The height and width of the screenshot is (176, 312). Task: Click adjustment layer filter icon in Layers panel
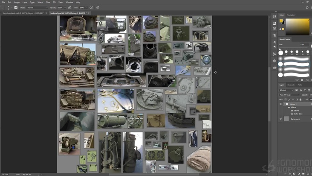(x=300, y=90)
